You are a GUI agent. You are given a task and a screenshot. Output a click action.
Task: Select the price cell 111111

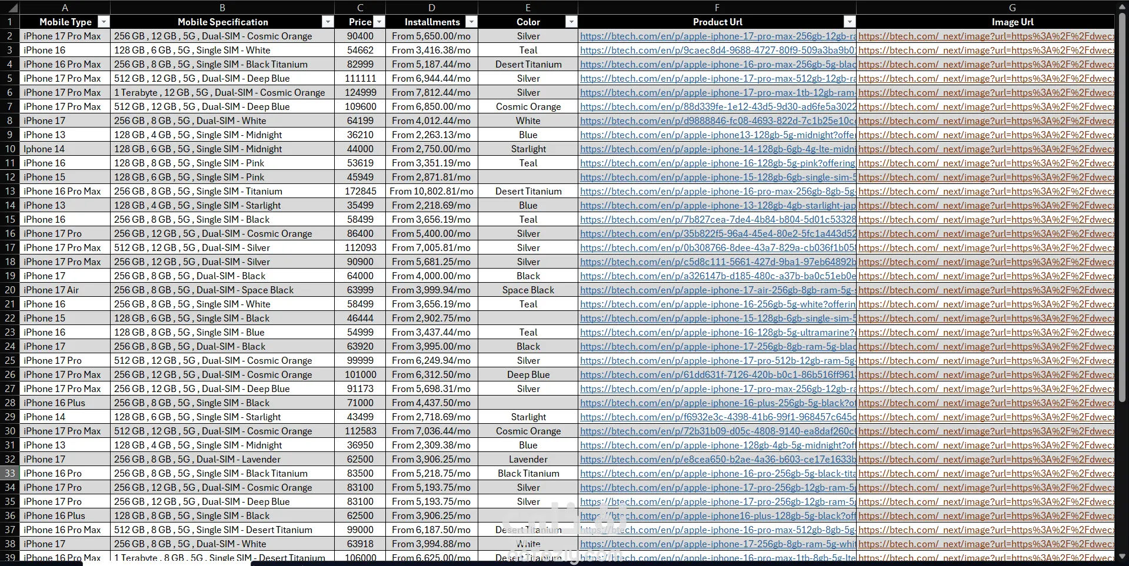(x=360, y=78)
